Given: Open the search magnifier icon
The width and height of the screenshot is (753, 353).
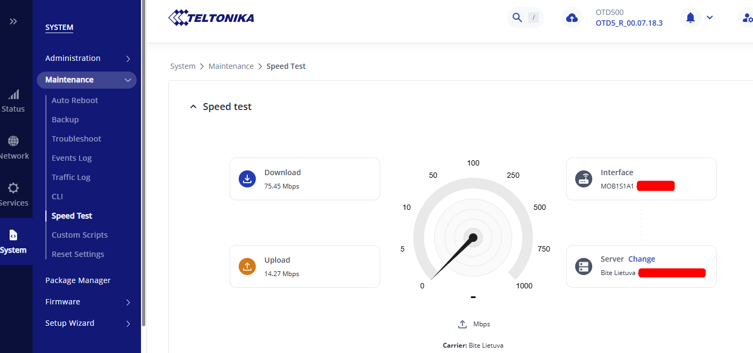Looking at the screenshot, I should click(516, 17).
